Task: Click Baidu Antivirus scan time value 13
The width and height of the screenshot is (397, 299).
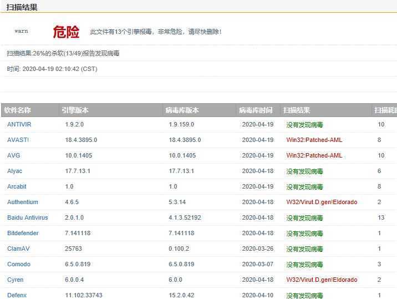Action: point(381,217)
